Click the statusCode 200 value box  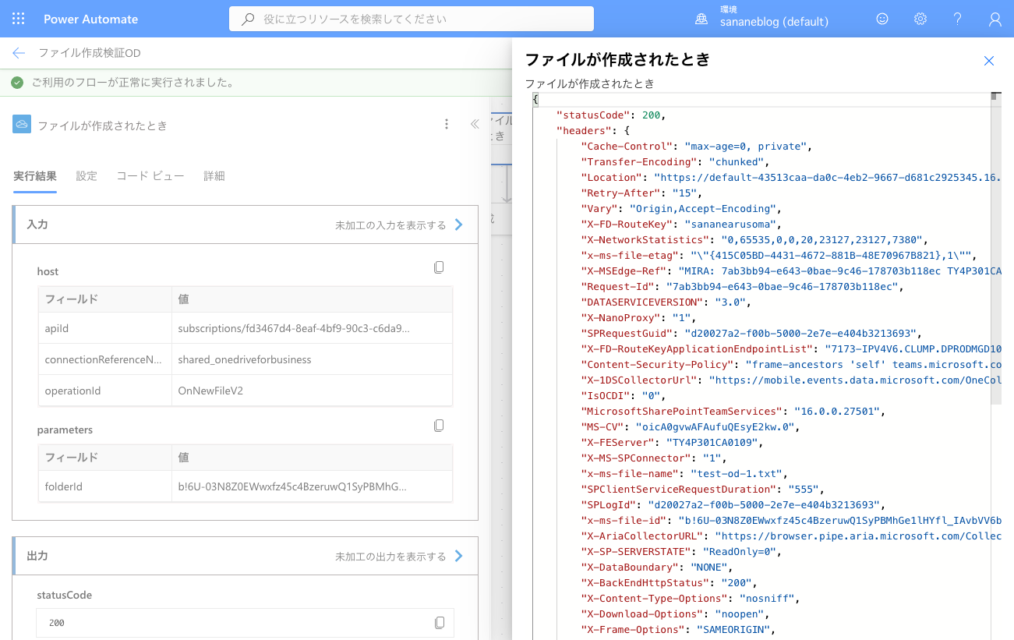[245, 623]
